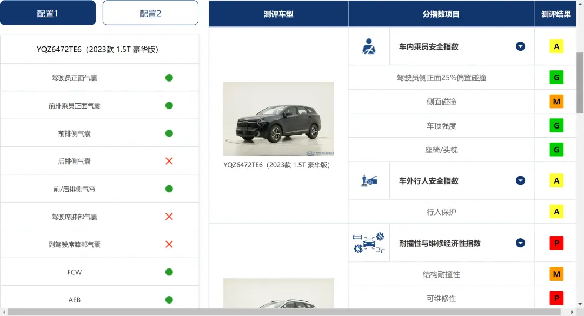Click the 后排侧气囊 label

75,162
